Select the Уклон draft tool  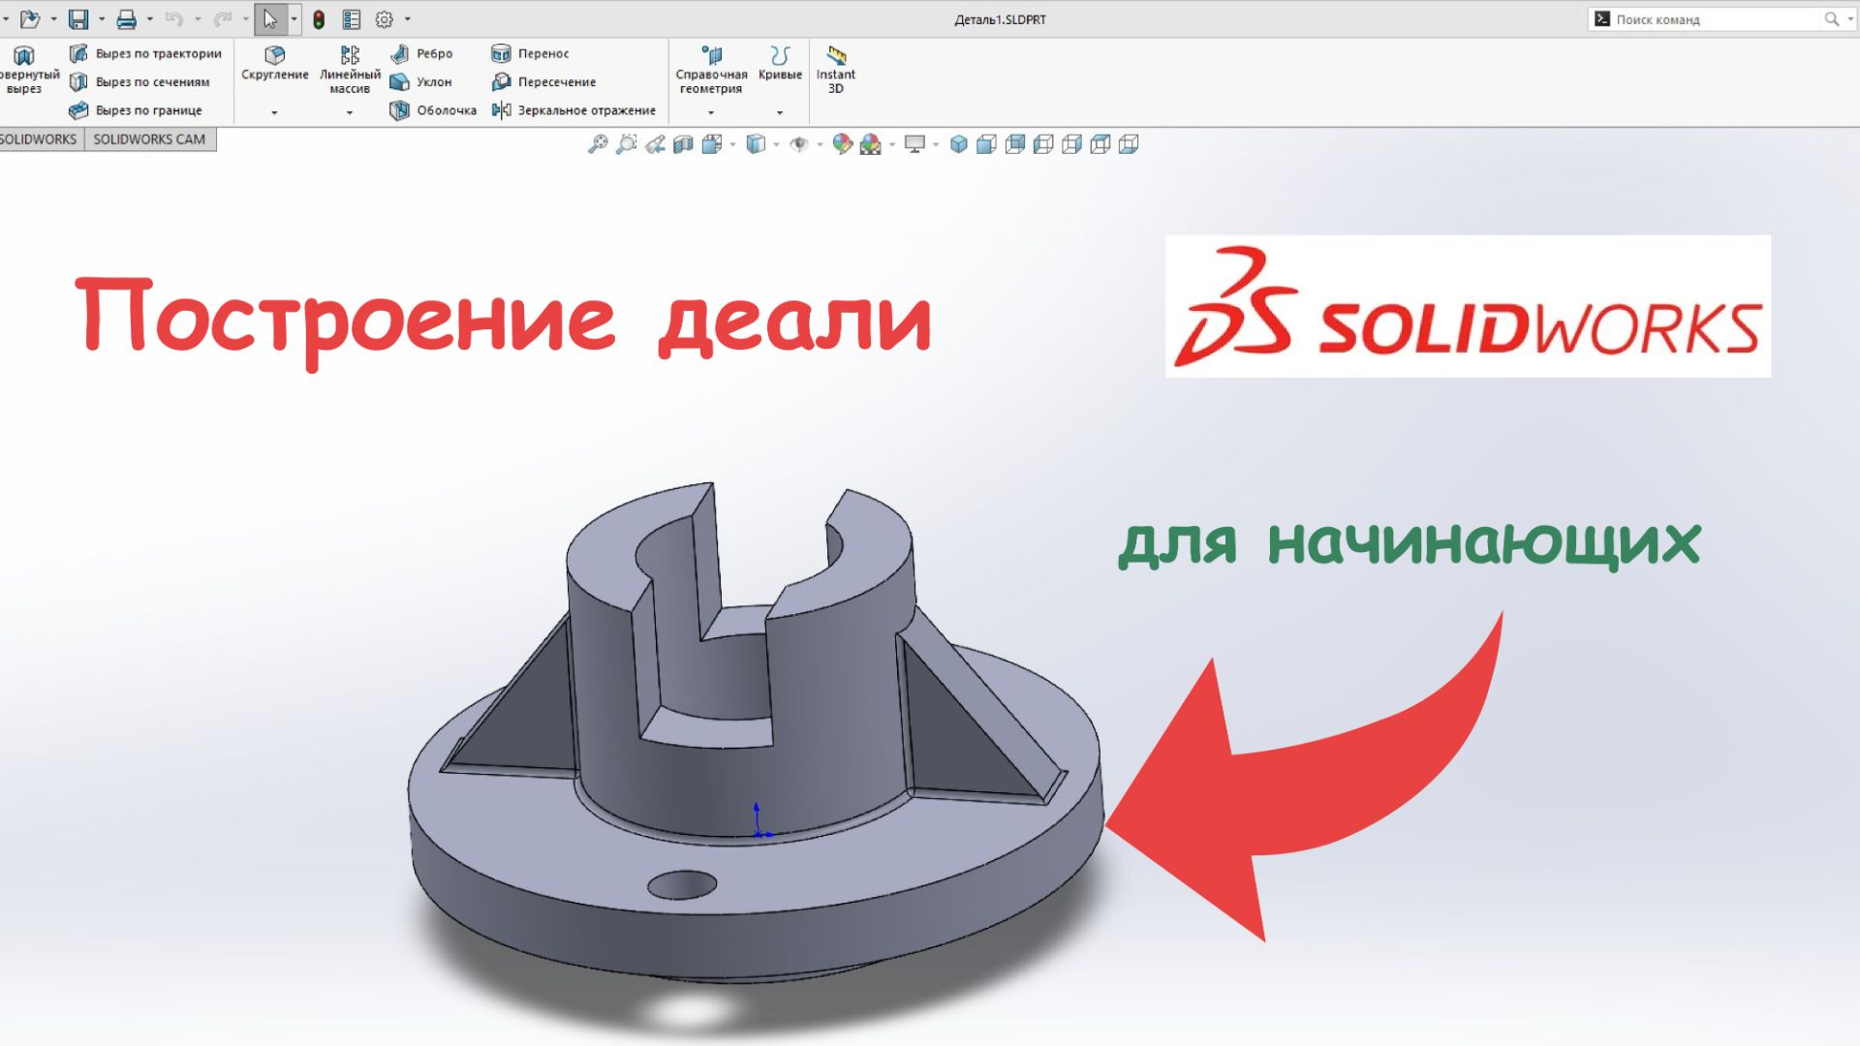tap(420, 81)
